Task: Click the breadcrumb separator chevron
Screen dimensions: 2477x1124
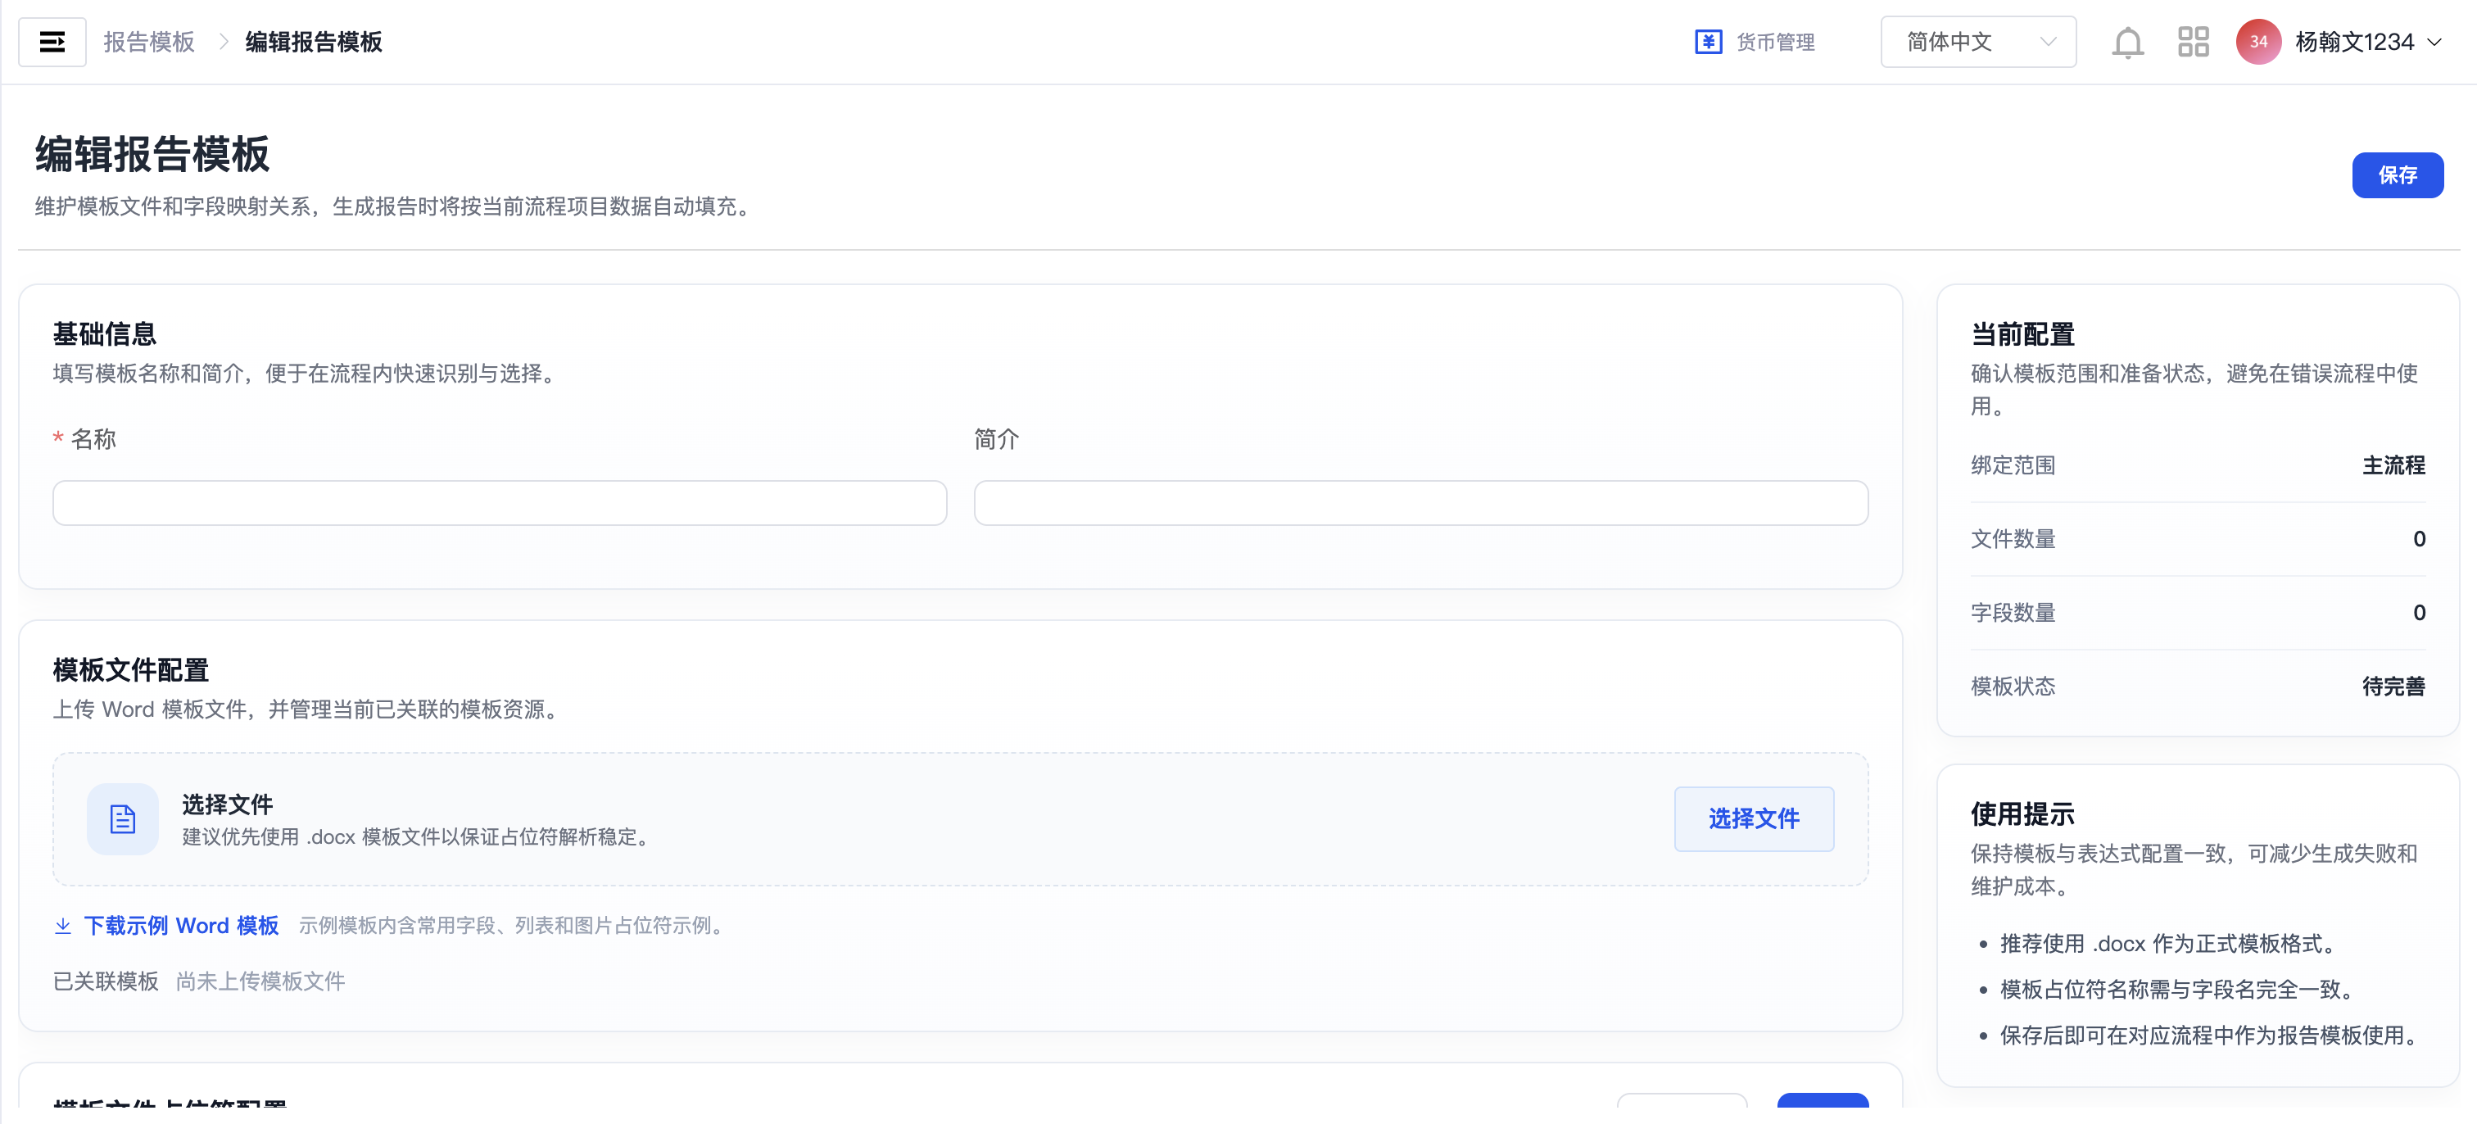Action: point(222,43)
